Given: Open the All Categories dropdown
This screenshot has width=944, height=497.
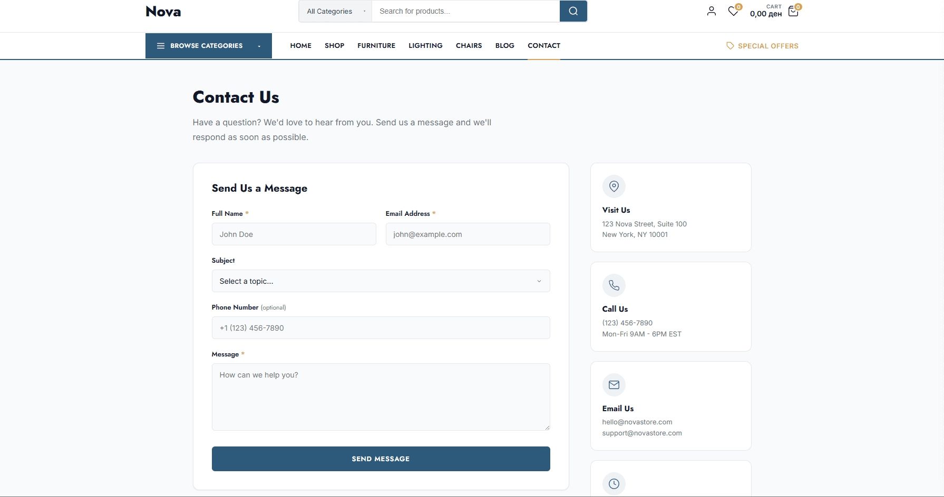Looking at the screenshot, I should click(335, 11).
